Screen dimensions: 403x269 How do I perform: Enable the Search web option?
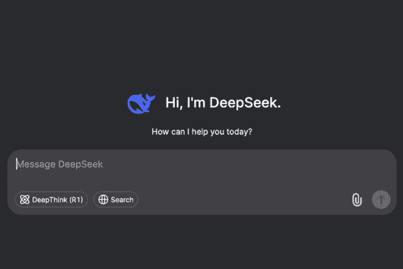point(116,200)
